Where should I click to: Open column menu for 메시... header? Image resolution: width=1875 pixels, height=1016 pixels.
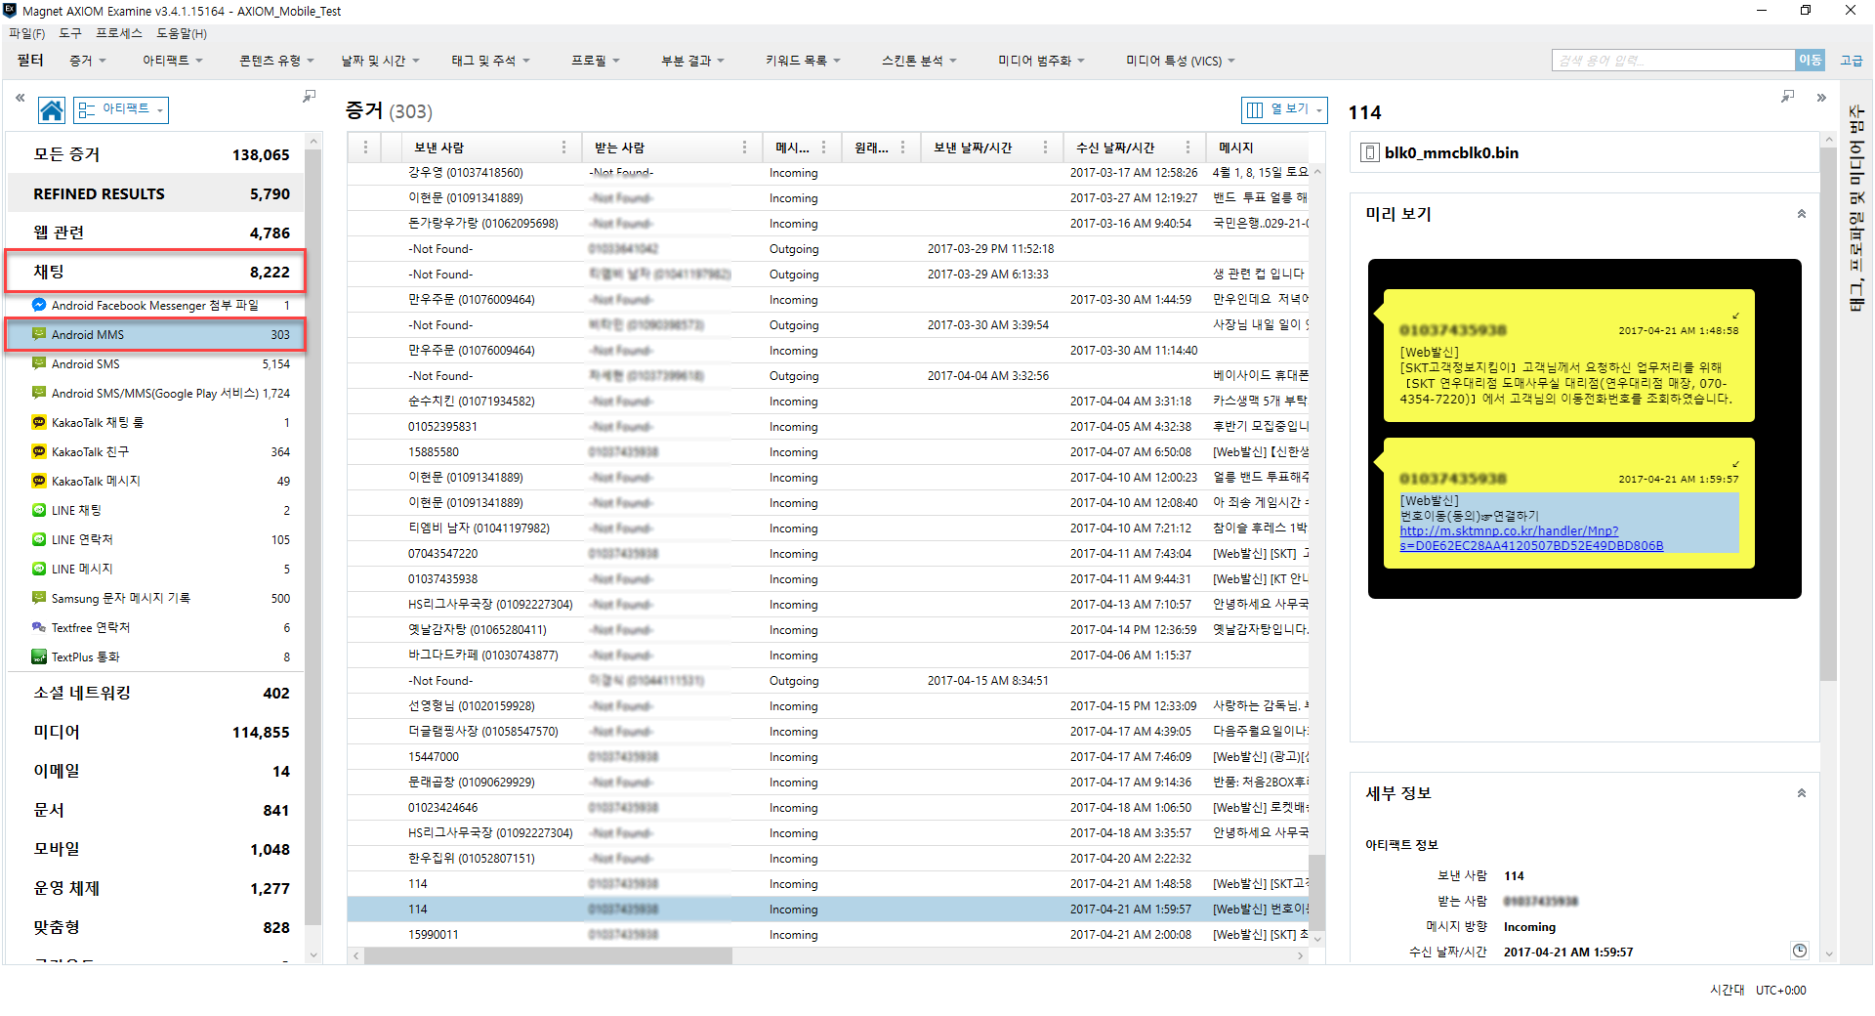824,148
